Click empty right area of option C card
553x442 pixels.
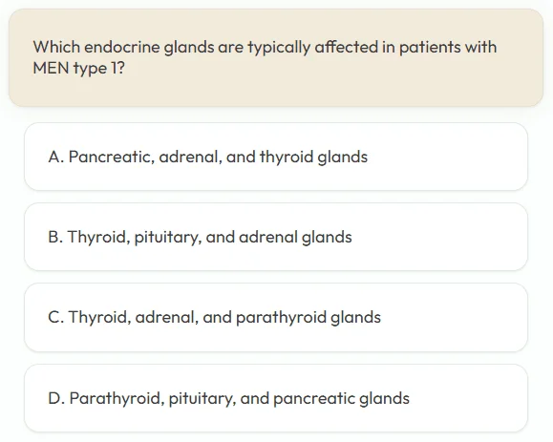455,317
